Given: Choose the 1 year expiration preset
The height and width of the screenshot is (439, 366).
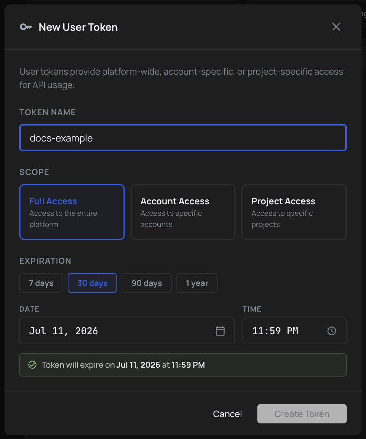Looking at the screenshot, I should click(x=197, y=283).
